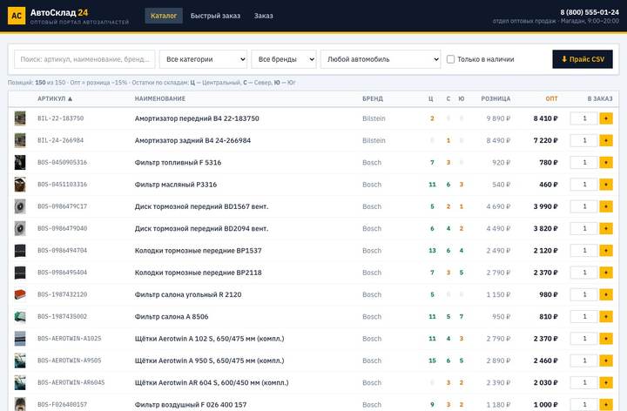Click name Фильтр воздушный F 026 400 157
This screenshot has width=627, height=411.
pyautogui.click(x=191, y=405)
